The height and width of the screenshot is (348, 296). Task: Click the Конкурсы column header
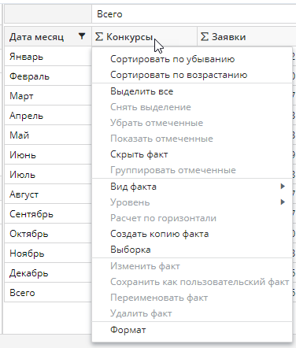click(144, 37)
